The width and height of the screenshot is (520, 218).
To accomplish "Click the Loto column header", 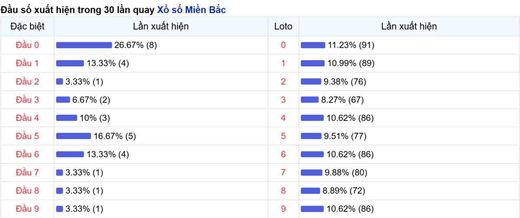I will click(x=283, y=26).
